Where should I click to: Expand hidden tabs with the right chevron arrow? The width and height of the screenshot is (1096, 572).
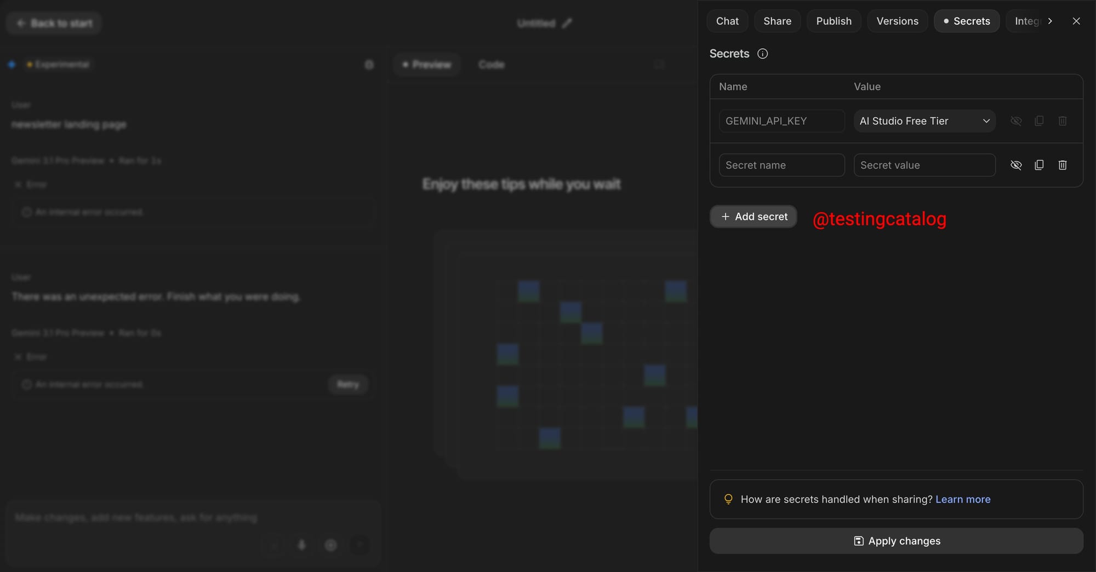(x=1051, y=21)
